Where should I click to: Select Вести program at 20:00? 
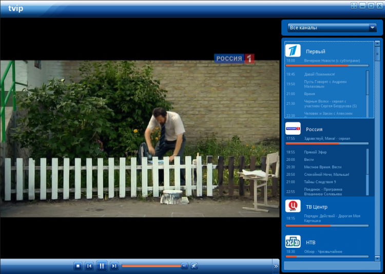309,159
